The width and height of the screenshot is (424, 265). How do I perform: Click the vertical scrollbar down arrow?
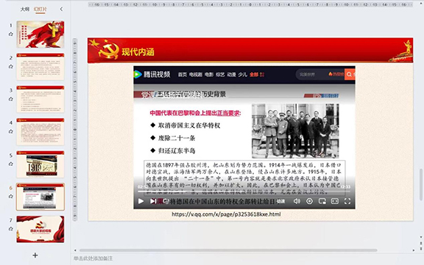pos(421,237)
